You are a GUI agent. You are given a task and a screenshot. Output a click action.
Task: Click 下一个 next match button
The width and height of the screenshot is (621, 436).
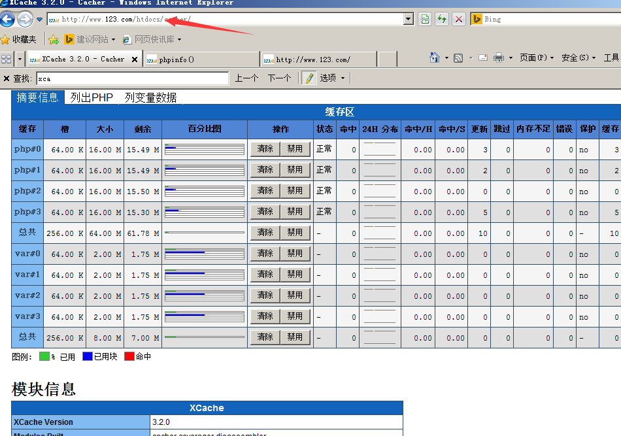pos(279,78)
